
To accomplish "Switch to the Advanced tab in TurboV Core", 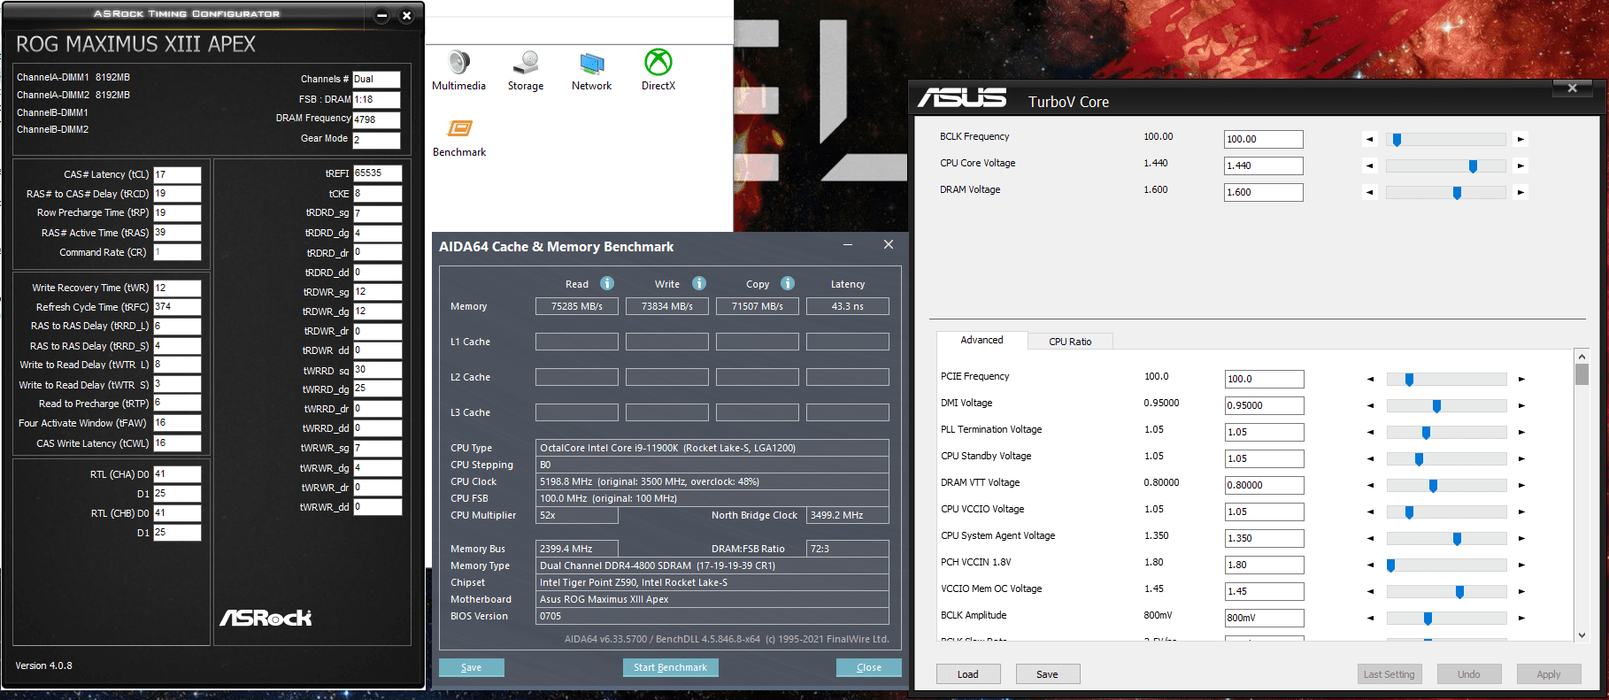I will click(982, 340).
